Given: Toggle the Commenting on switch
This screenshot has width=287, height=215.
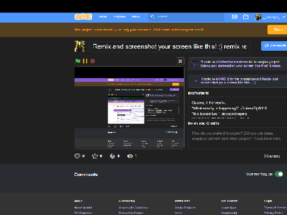Looking at the screenshot, I should pyautogui.click(x=279, y=174).
